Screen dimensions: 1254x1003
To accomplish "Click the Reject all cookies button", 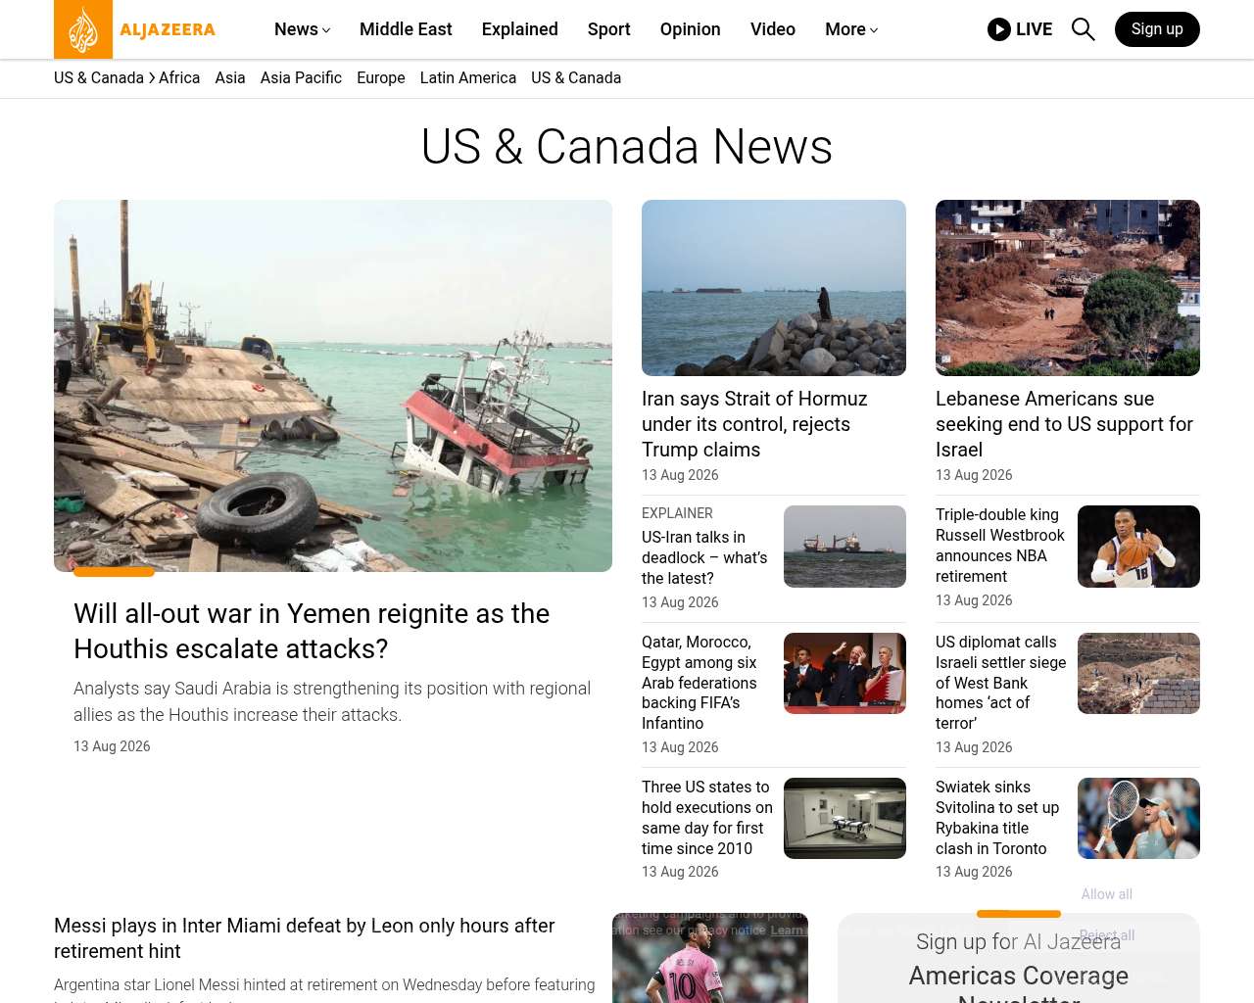I will pos(1107,935).
